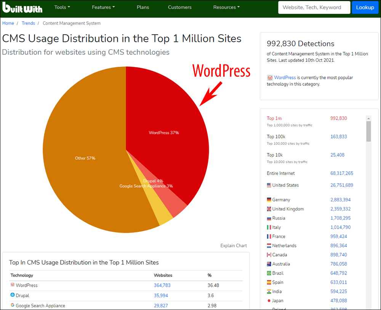
Task: Open the 478,088 Japan count
Action: click(338, 301)
